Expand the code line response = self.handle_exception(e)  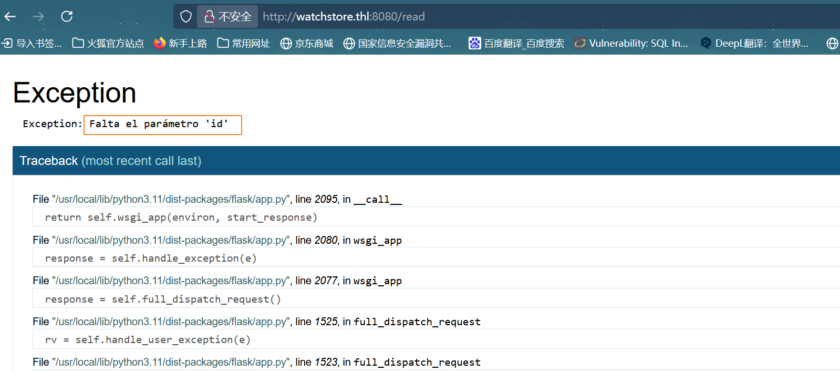point(436,258)
